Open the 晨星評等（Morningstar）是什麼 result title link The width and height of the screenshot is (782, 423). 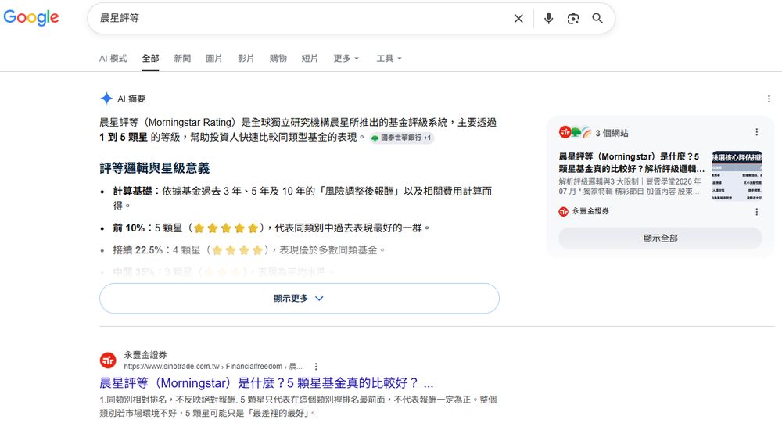(267, 383)
